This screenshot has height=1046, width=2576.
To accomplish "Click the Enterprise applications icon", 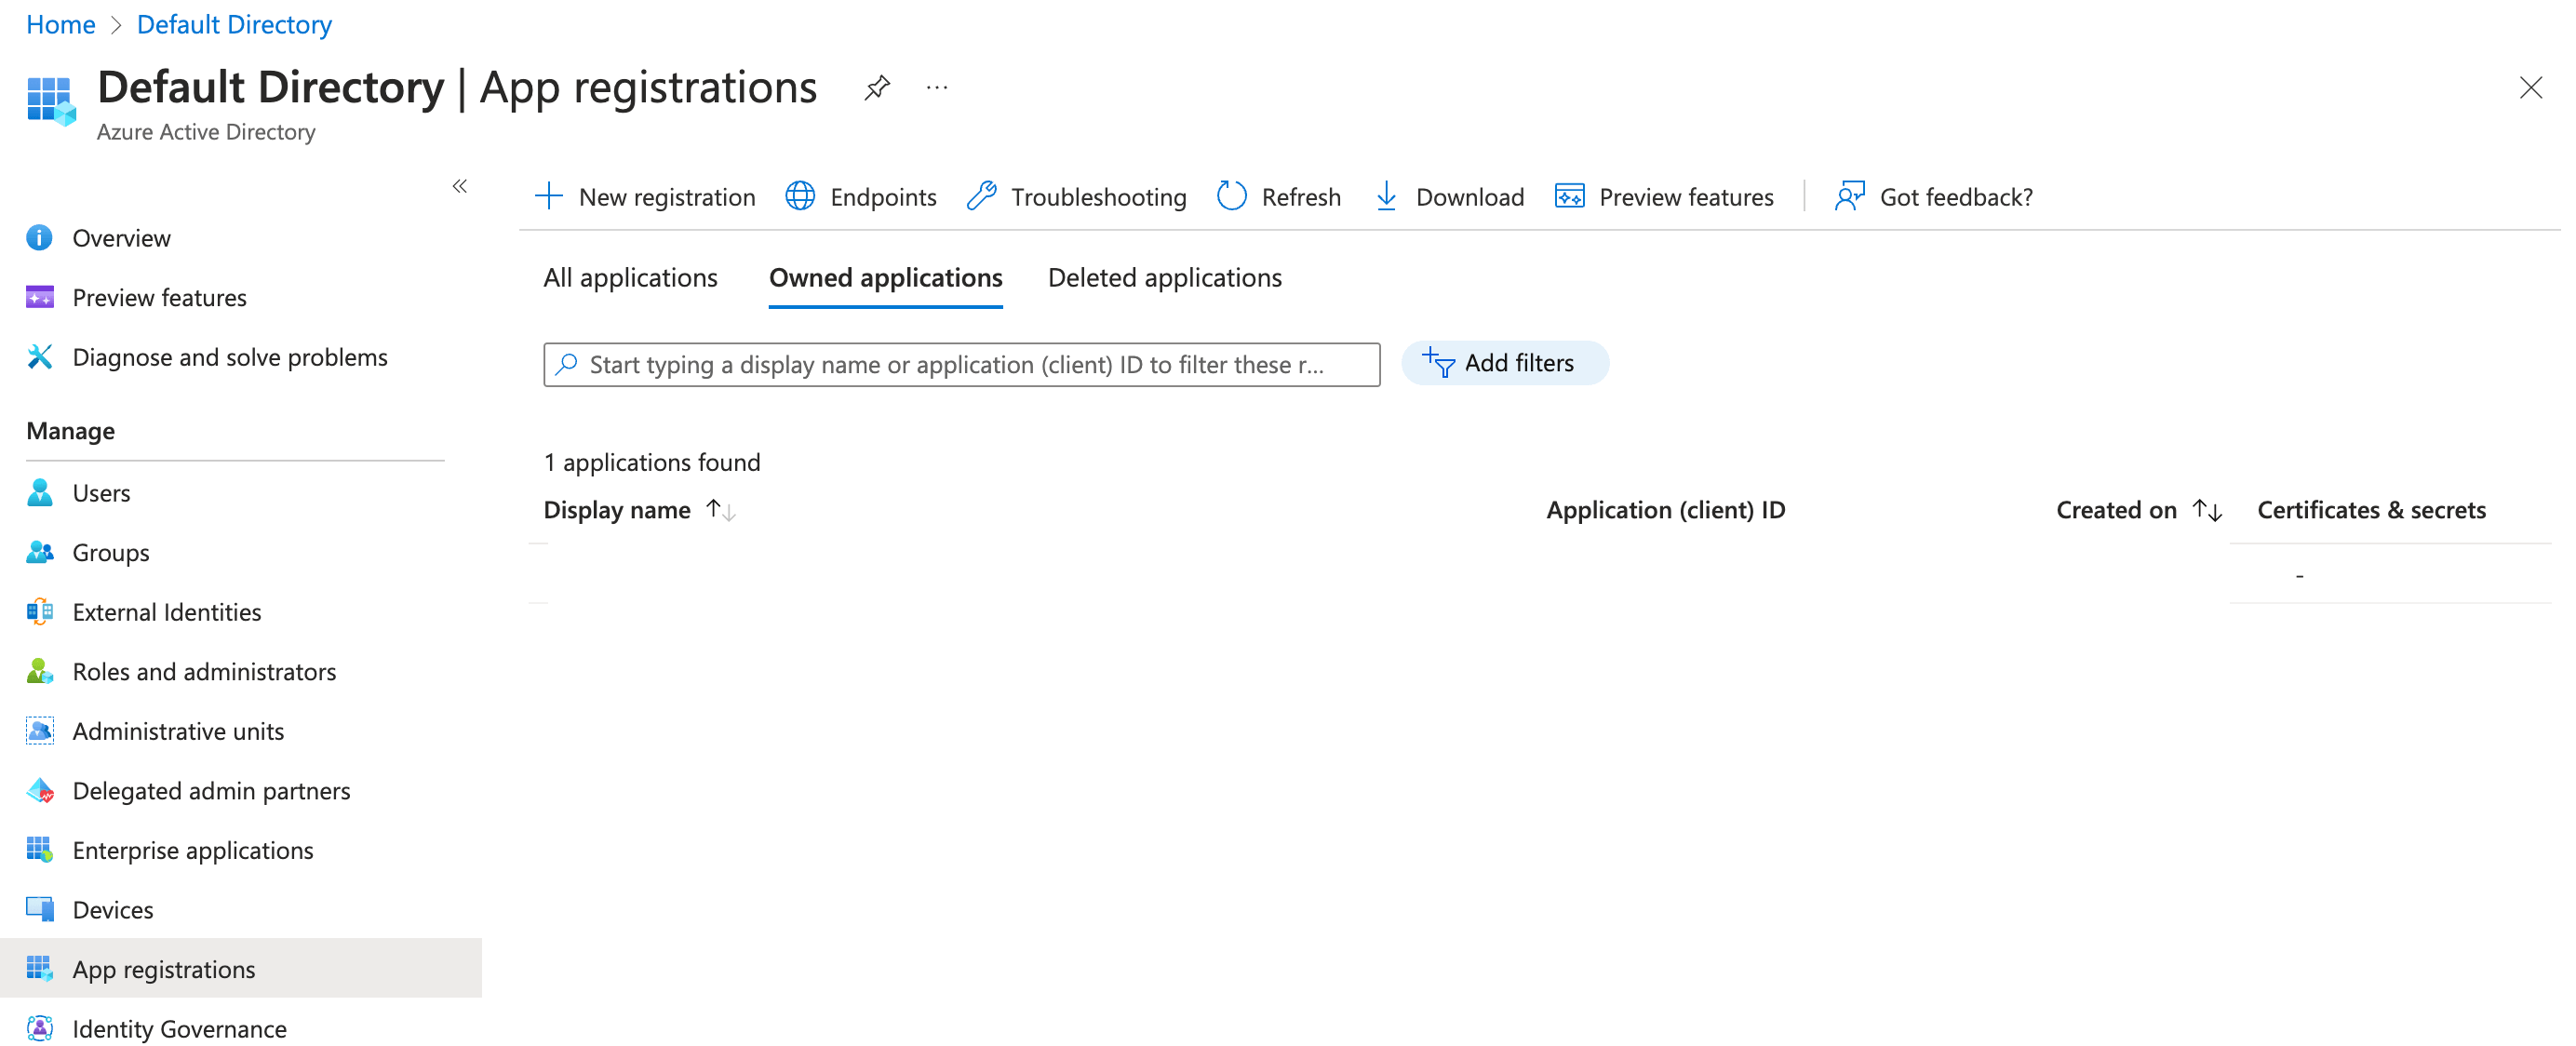I will coord(39,849).
